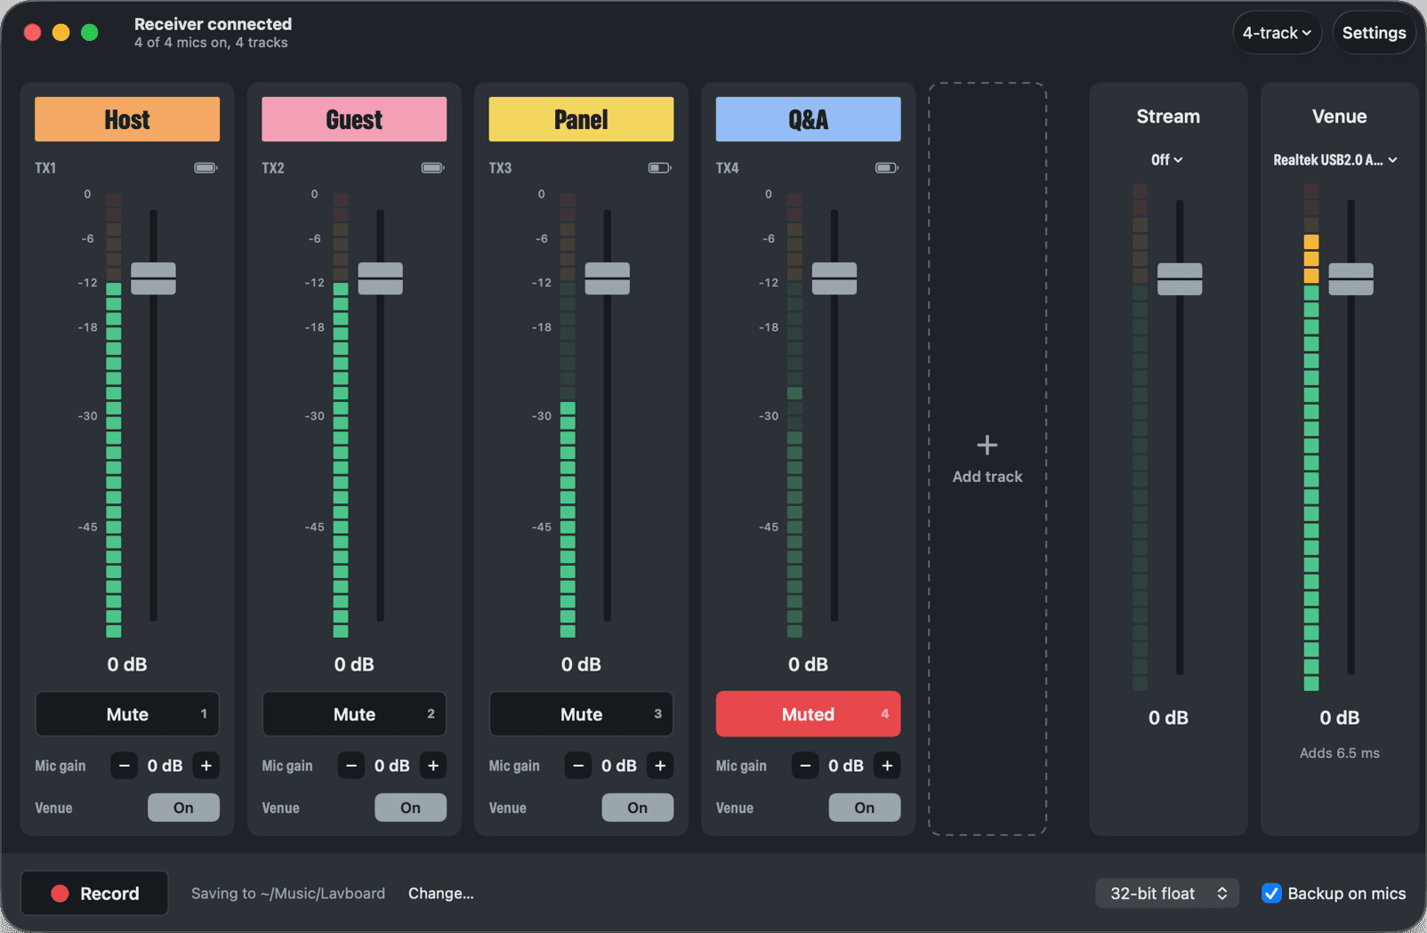Click the Saving to ~/Music/Lavboard text
Viewport: 1427px width, 933px height.
click(288, 893)
